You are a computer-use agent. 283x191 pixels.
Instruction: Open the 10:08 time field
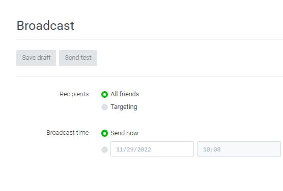239,149
